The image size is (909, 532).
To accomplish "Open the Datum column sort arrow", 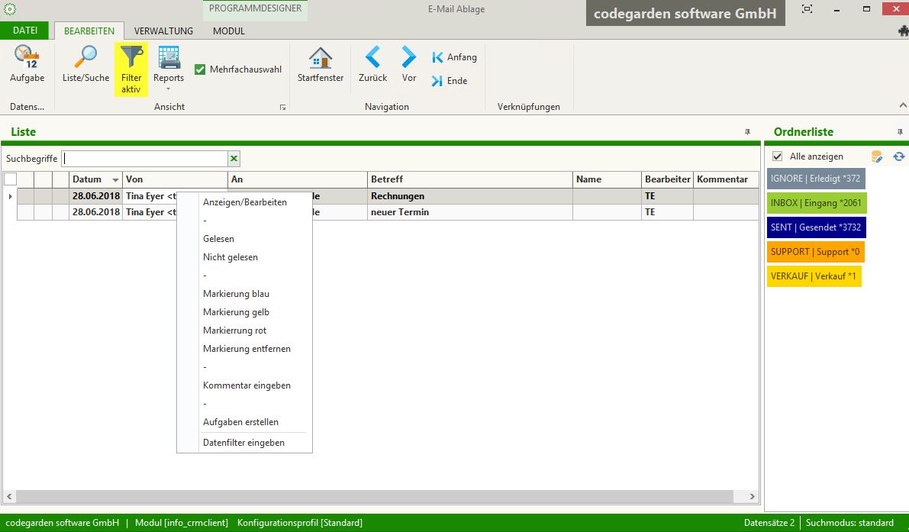I will pyautogui.click(x=116, y=180).
